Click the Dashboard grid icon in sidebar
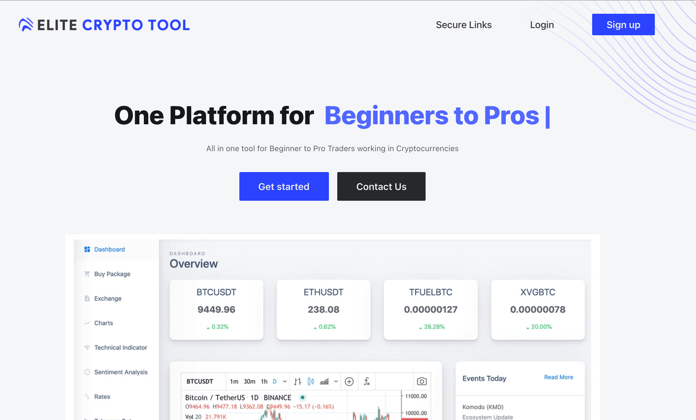Viewport: 696px width, 420px height. pos(87,249)
